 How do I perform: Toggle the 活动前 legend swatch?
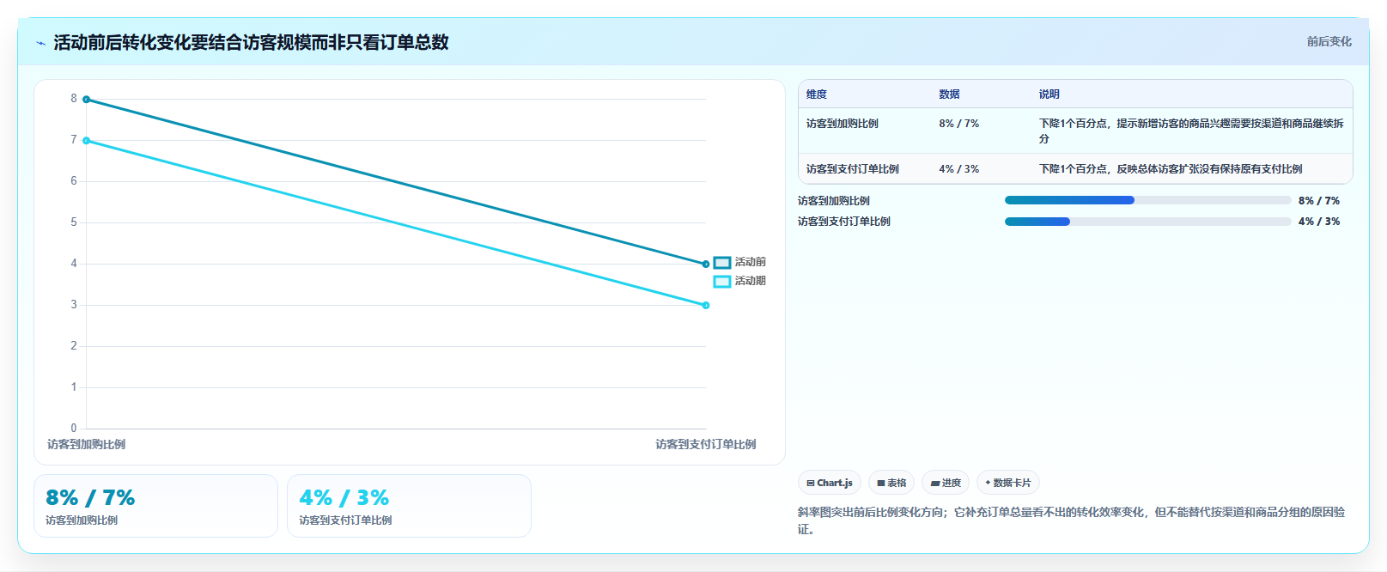click(x=722, y=263)
